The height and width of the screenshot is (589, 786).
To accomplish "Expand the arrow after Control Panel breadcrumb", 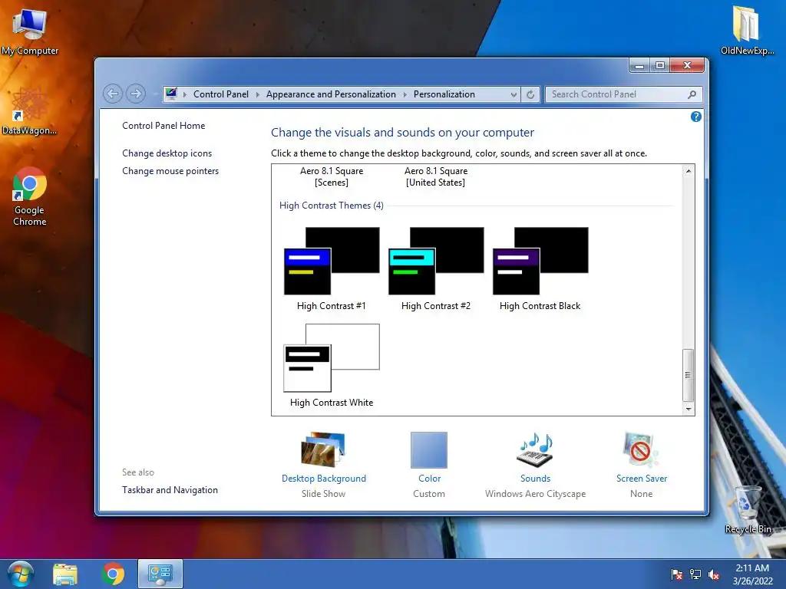I will point(258,94).
